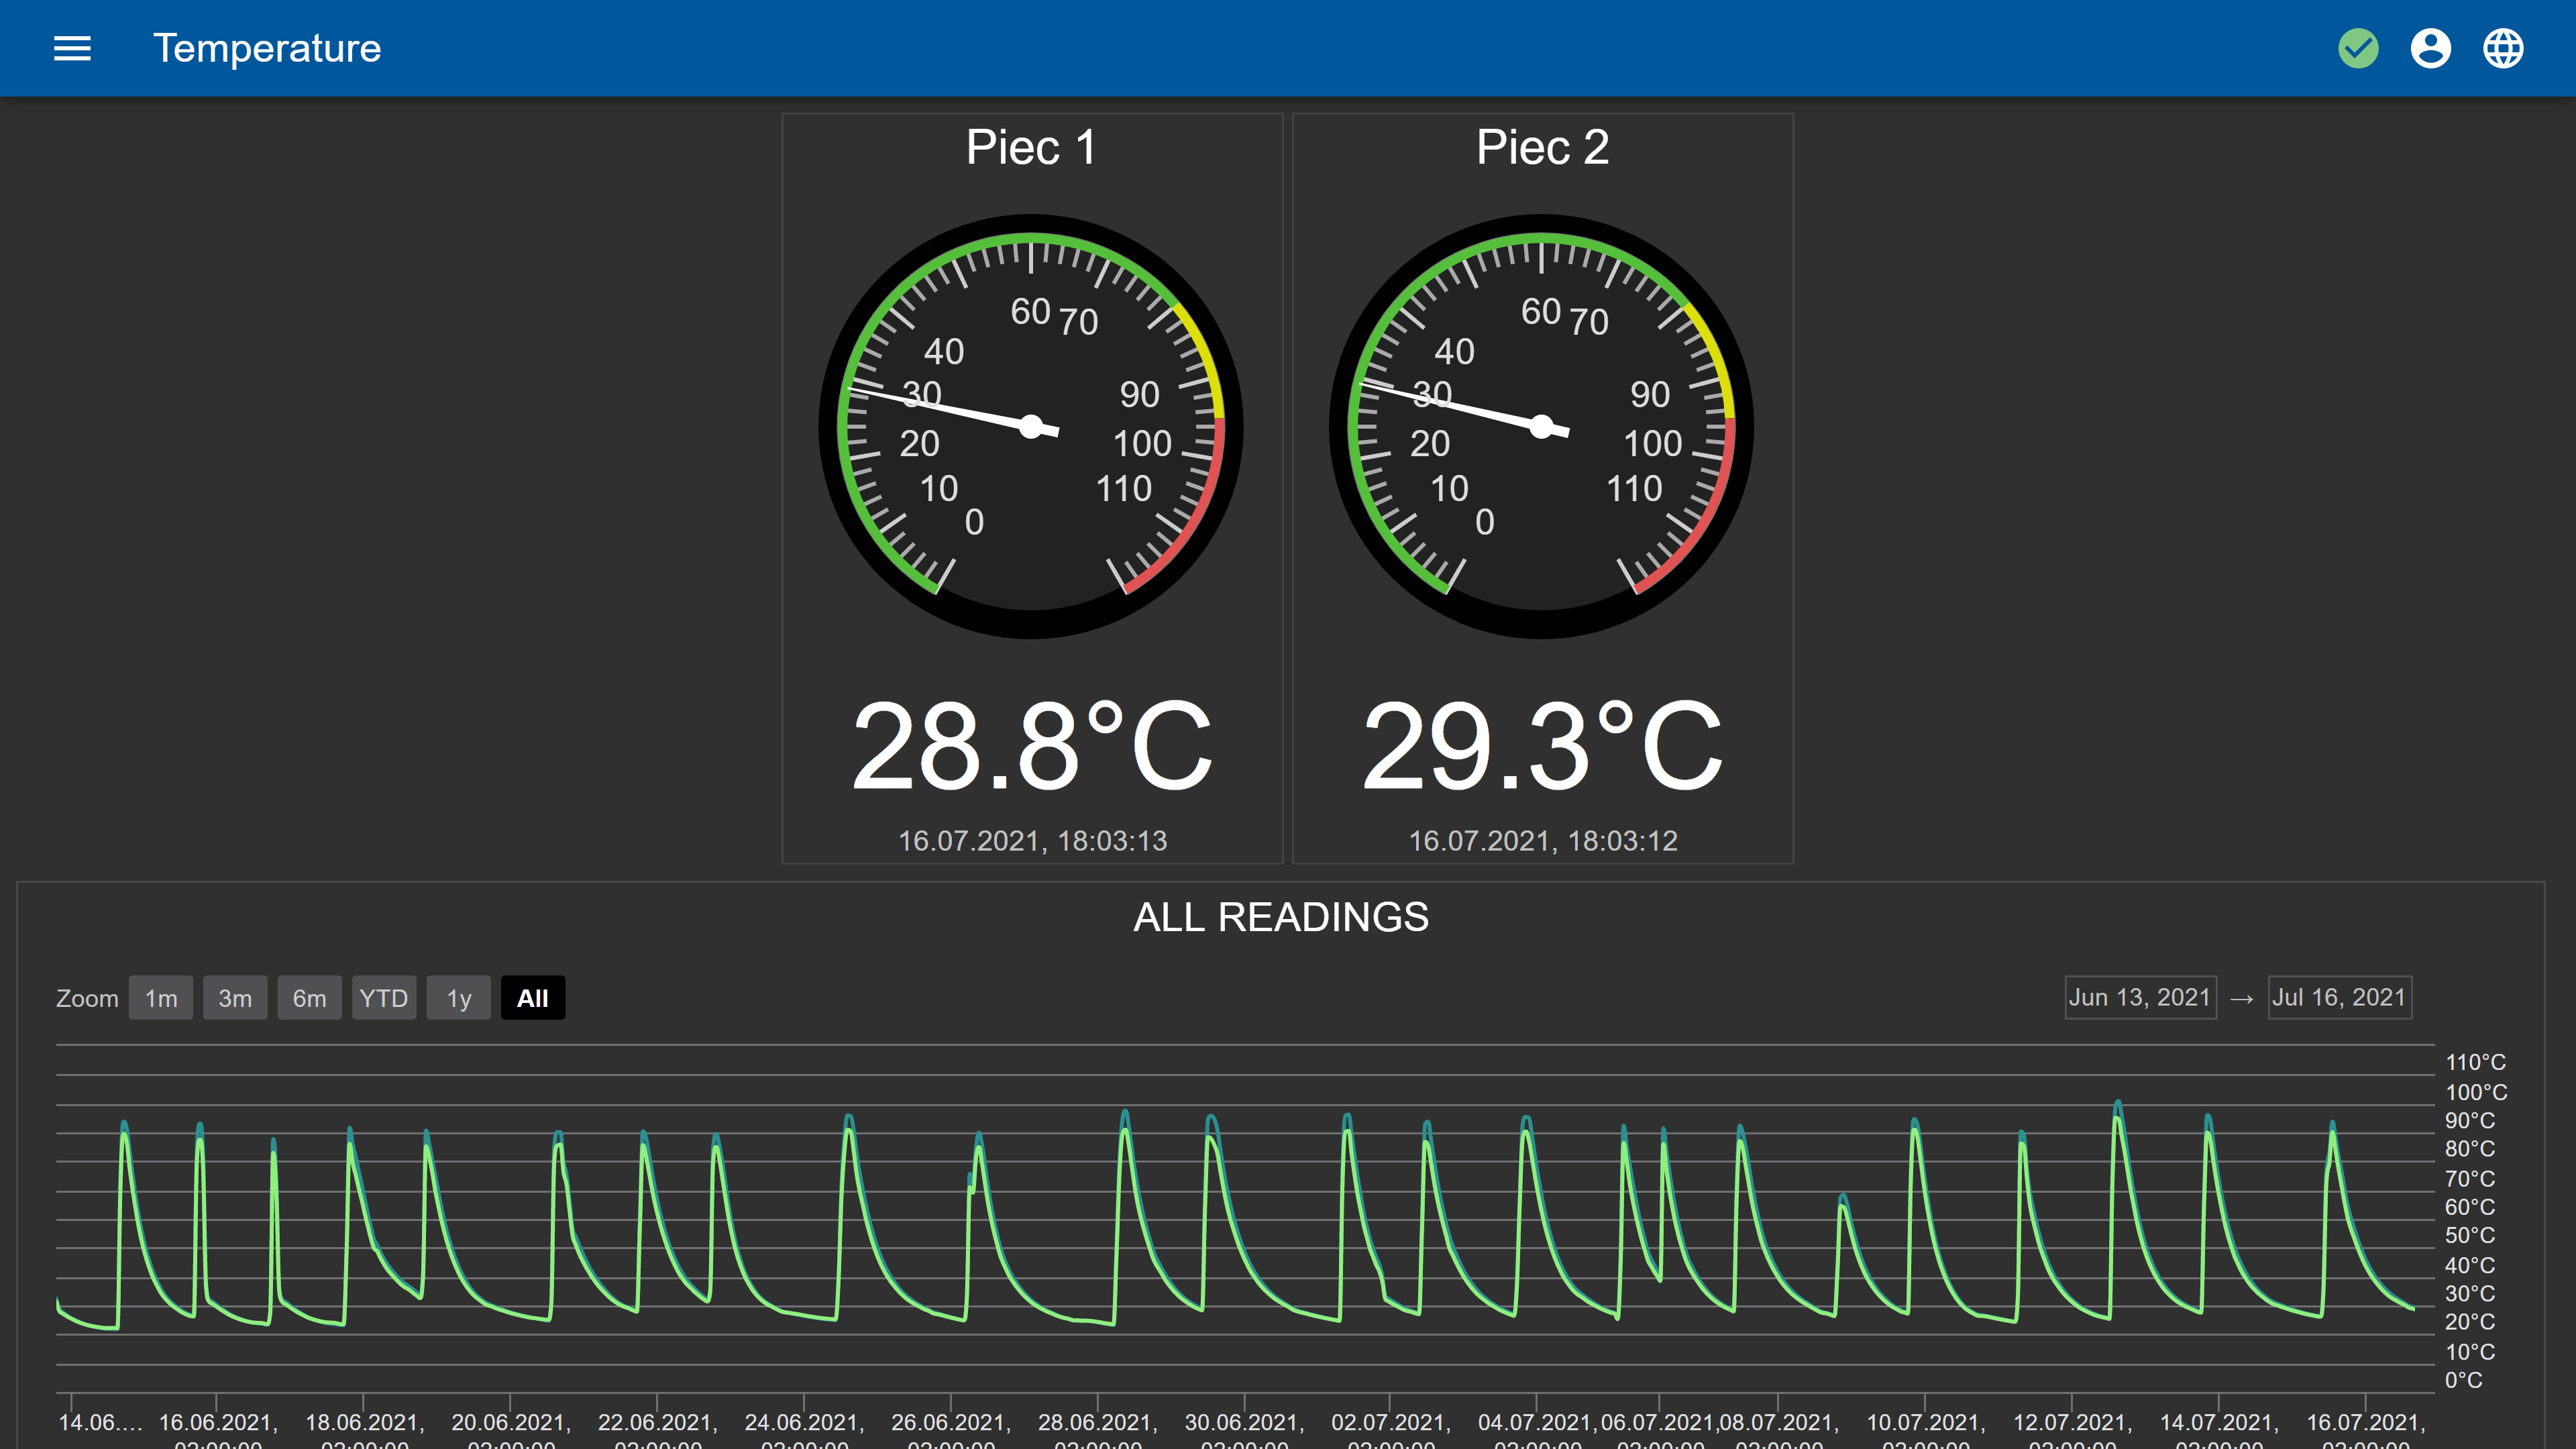Click the Piec 2 title
Image resolution: width=2576 pixels, height=1449 pixels.
tap(1543, 148)
